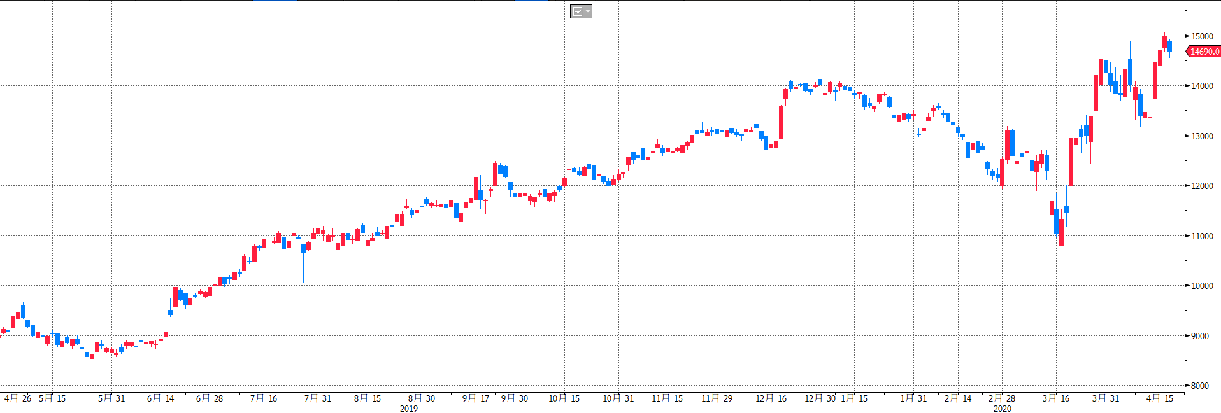Click the last blue candlestick at far right
Viewport: 1221px width, 413px height.
point(1169,46)
